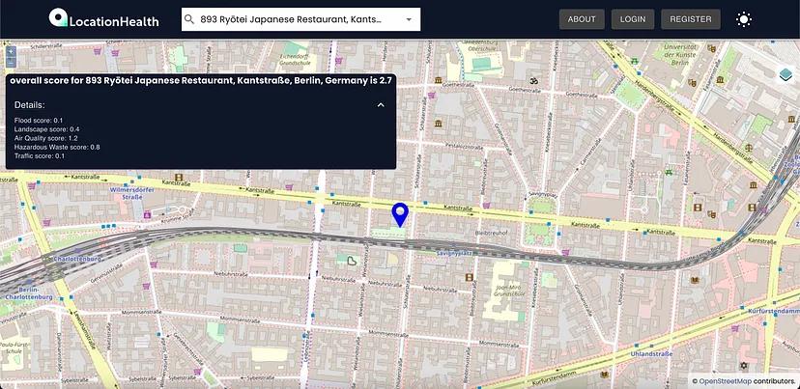
Task: Click the blue location pin marker
Action: 400,214
